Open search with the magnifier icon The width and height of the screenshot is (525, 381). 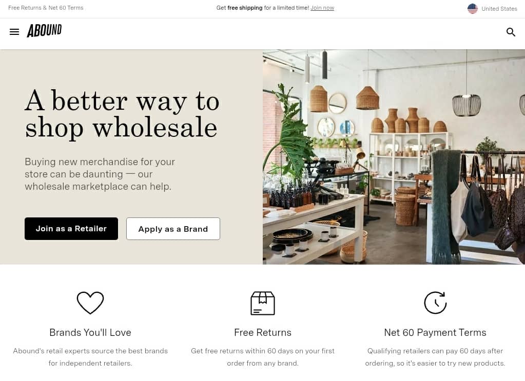click(511, 32)
